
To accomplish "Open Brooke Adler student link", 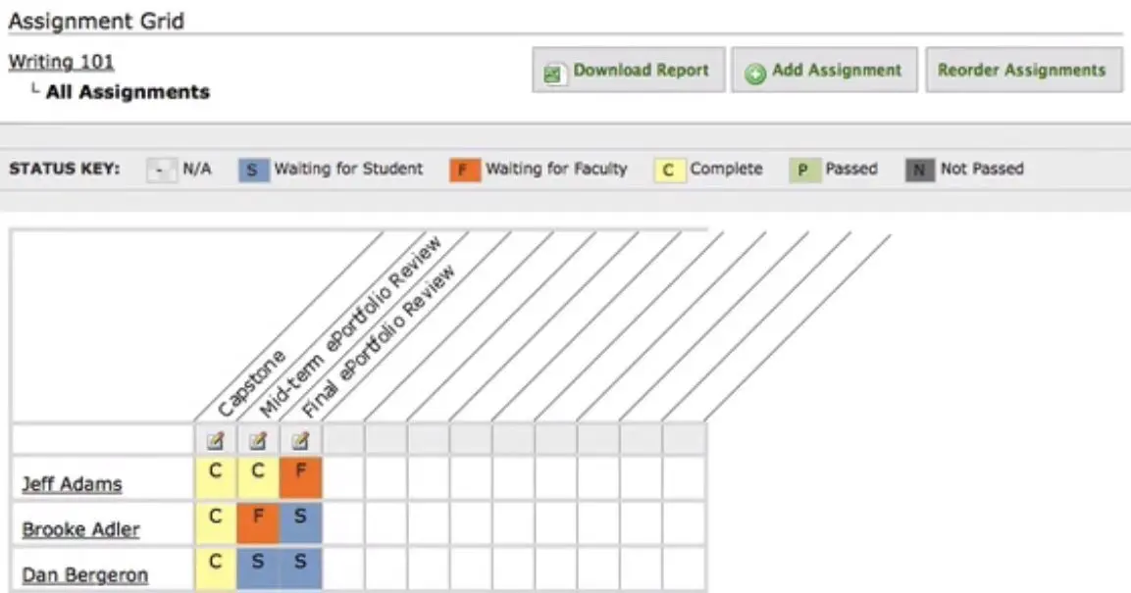I will tap(80, 529).
